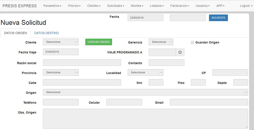The image size is (254, 130).
Task: Expand the Gerencia select box
Action: tap(161, 42)
